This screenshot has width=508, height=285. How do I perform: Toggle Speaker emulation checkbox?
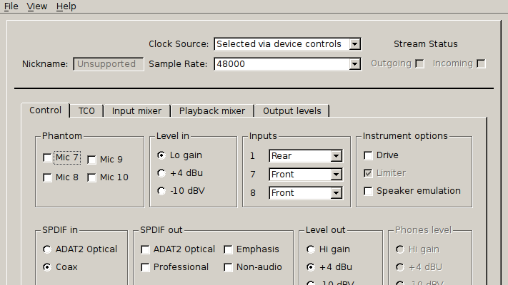[369, 191]
